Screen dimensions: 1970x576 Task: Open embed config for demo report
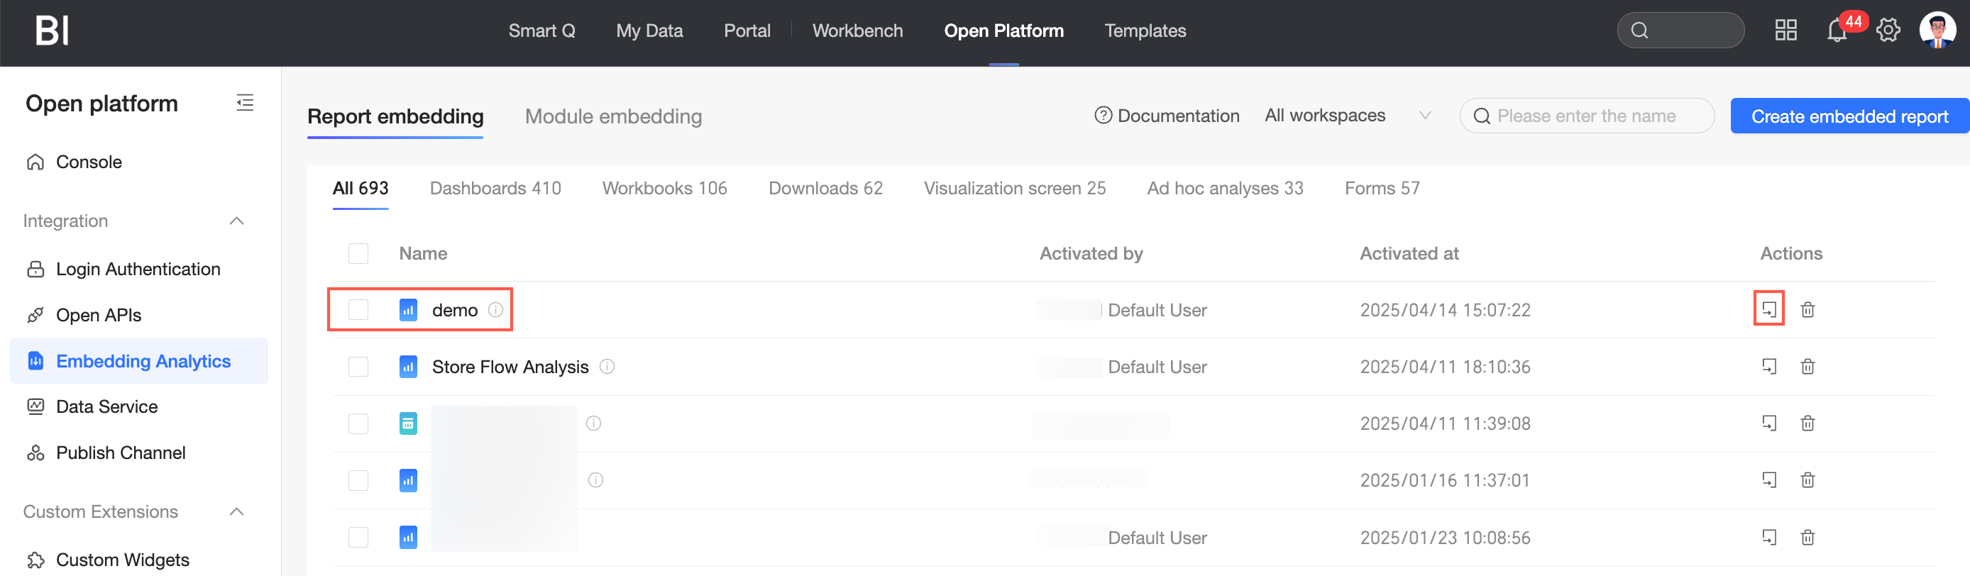point(1768,309)
